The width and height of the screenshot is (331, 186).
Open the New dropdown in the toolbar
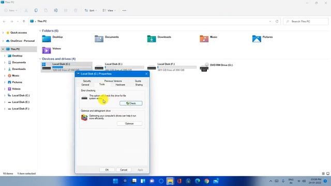[11, 10]
